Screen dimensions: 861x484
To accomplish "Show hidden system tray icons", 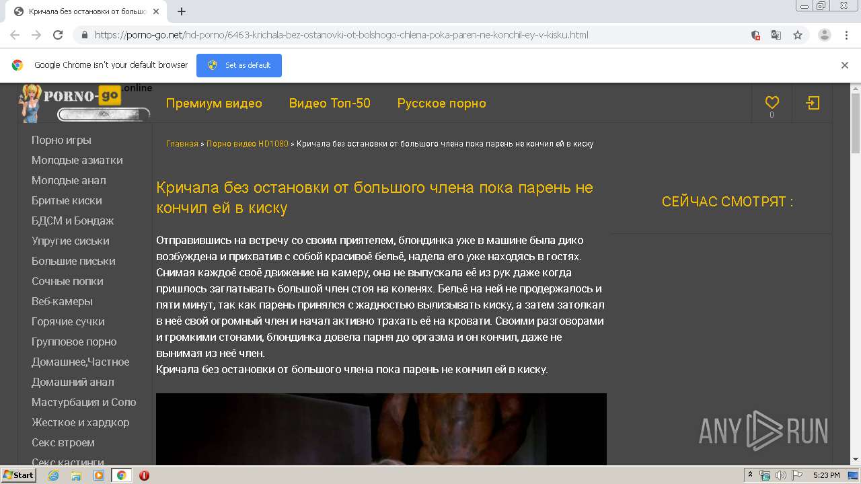I will [749, 475].
